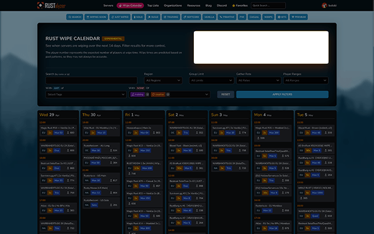Open the Region dropdown

[163, 80]
